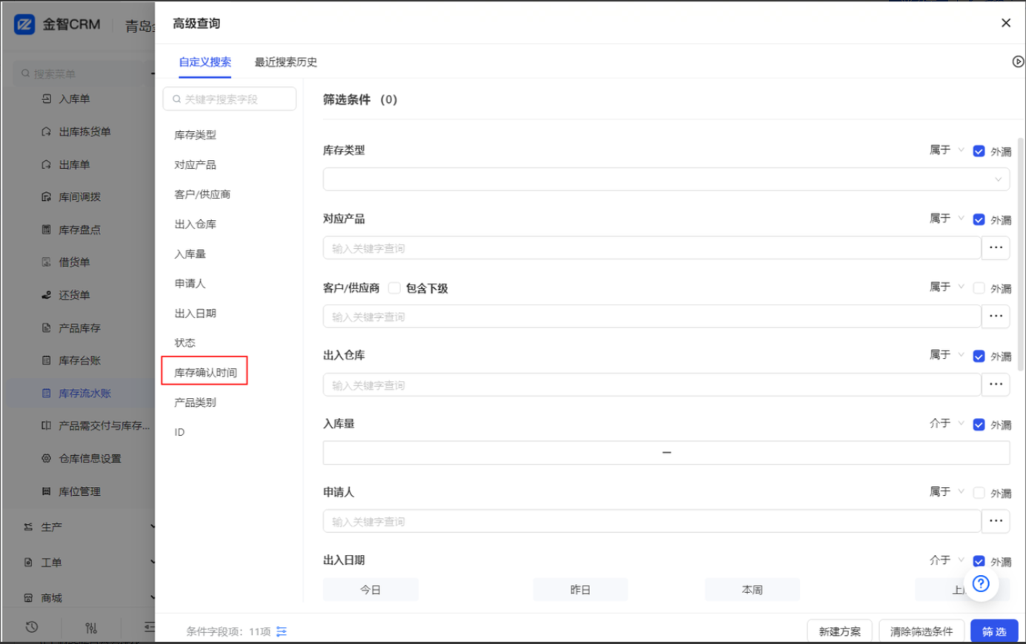The image size is (1026, 644).
Task: Click the 库存盘点 sidebar icon
Action: coord(47,230)
